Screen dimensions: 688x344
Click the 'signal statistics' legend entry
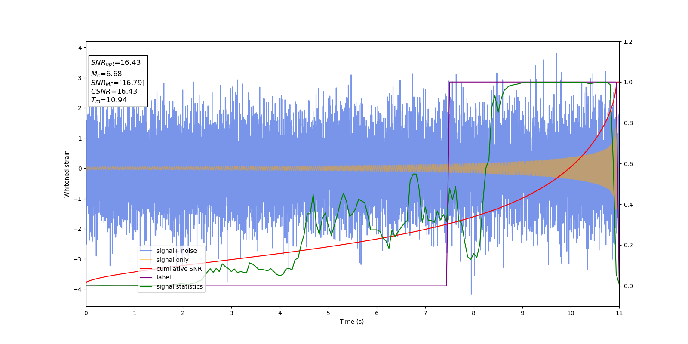pos(179,286)
